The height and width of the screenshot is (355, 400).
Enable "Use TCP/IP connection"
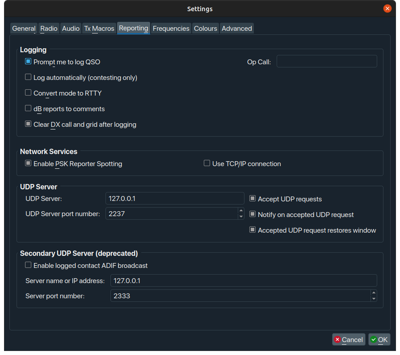point(207,163)
